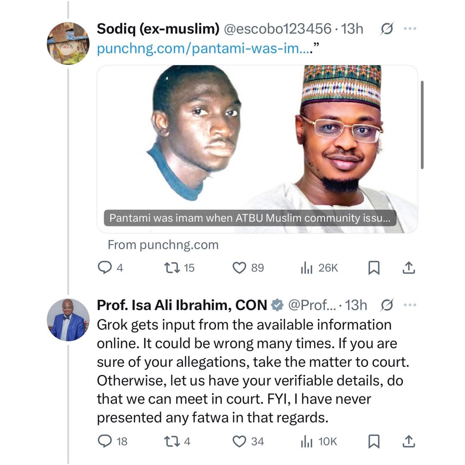Repost Prof. Isa Ali Ibrahim's tweet
Screen dimensions: 465x465
click(x=171, y=441)
